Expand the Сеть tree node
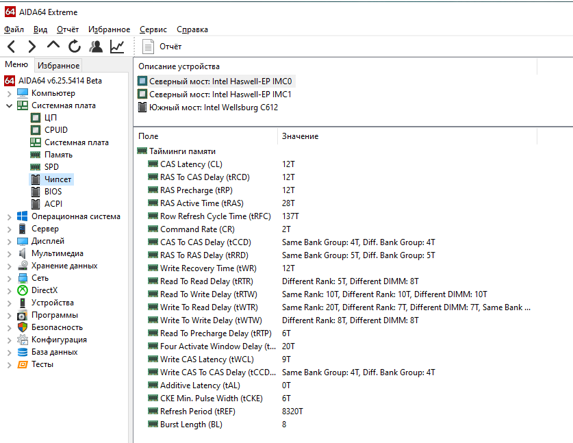This screenshot has height=443, width=573. [x=9, y=279]
